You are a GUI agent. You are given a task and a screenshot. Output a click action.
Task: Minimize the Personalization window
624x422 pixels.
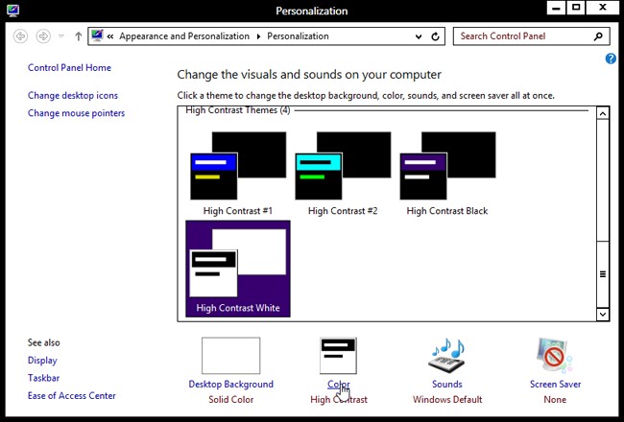coord(557,8)
